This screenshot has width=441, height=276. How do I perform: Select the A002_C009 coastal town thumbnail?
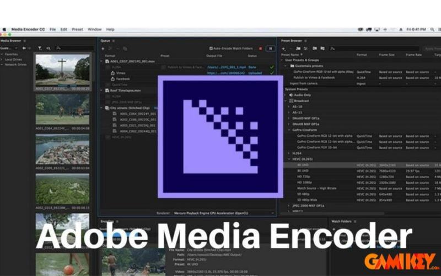[63, 149]
